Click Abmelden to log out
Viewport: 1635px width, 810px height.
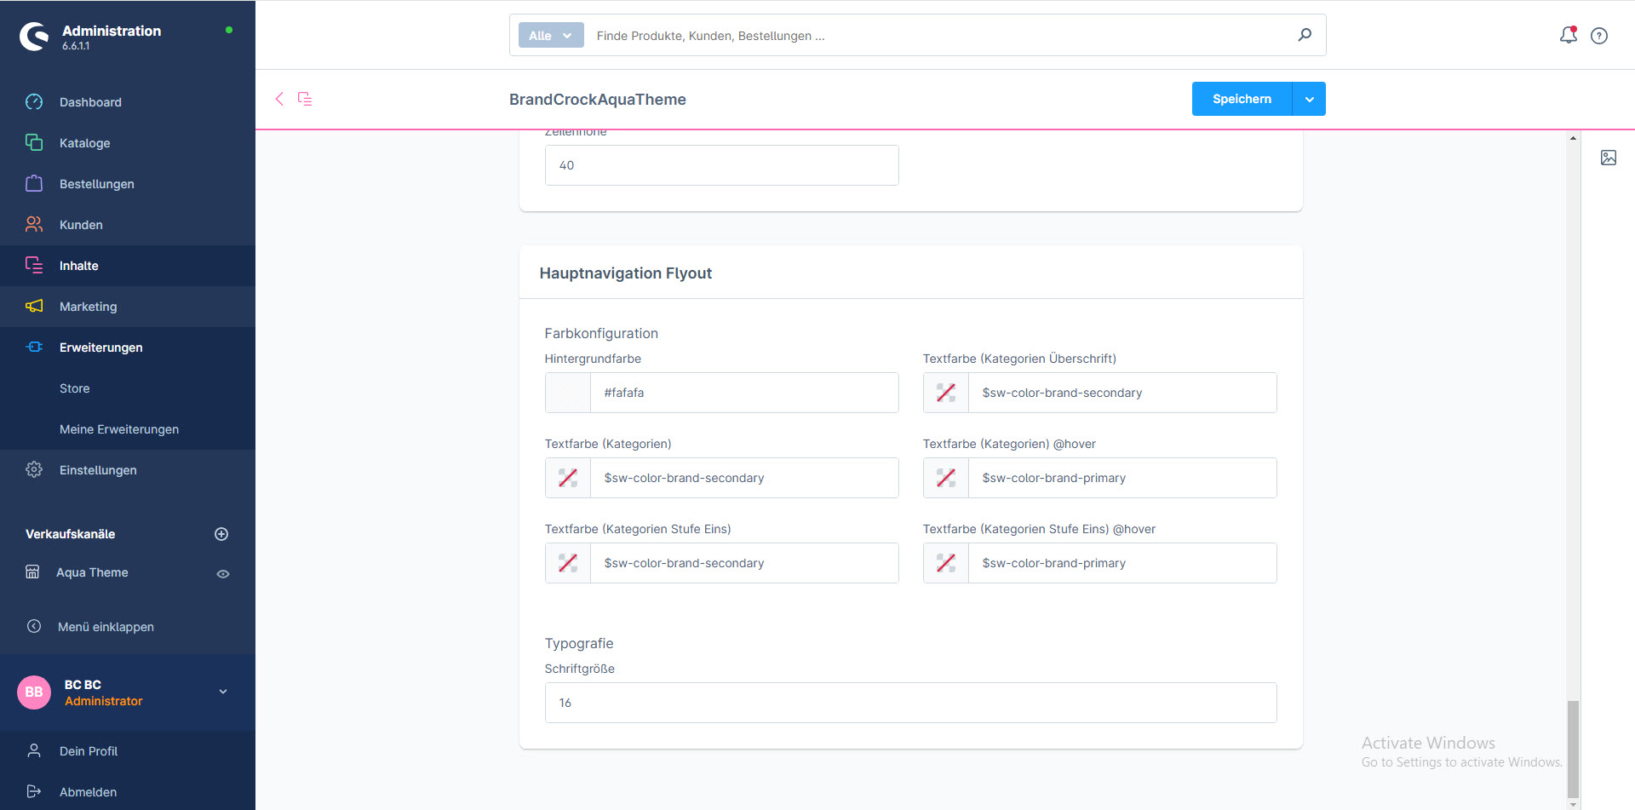pyautogui.click(x=88, y=792)
